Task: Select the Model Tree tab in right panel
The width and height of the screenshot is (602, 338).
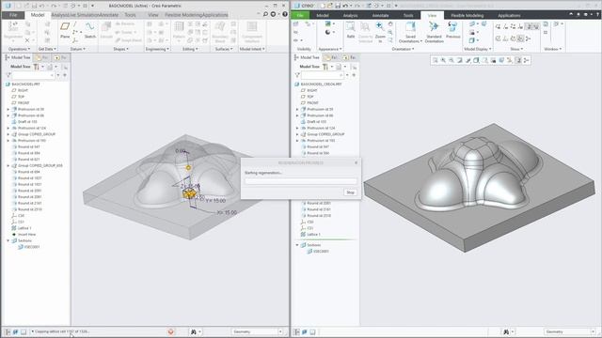Action: tap(307, 57)
